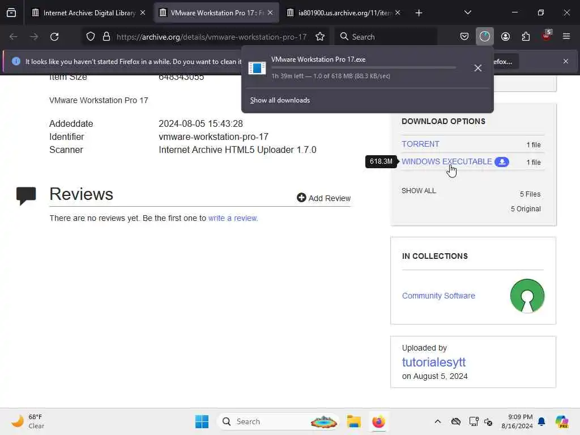Dismiss the Firefox refresh notification bar
This screenshot has width=580, height=435.
click(566, 61)
